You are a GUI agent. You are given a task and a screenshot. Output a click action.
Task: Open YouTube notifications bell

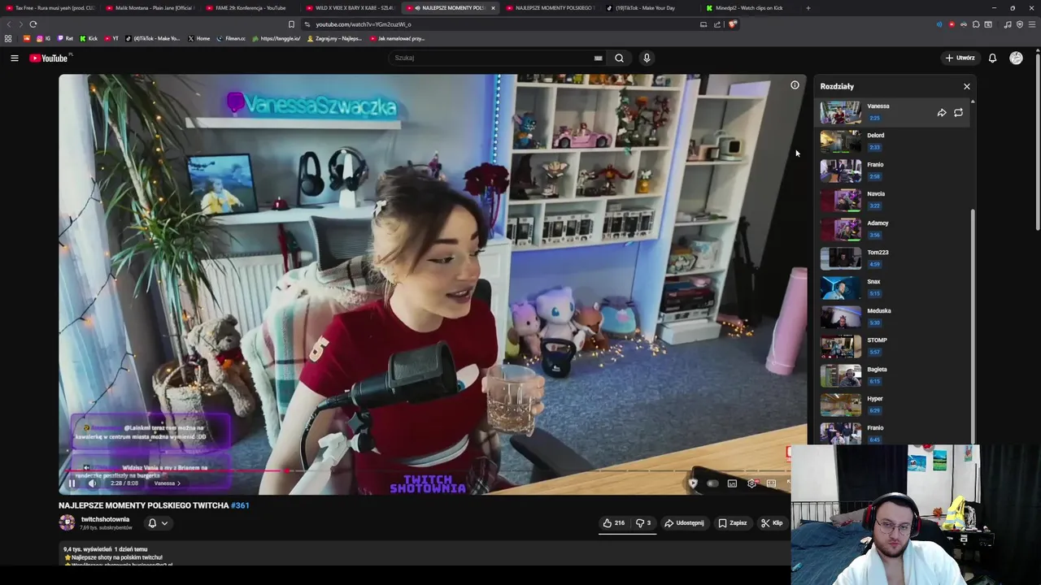(x=992, y=58)
